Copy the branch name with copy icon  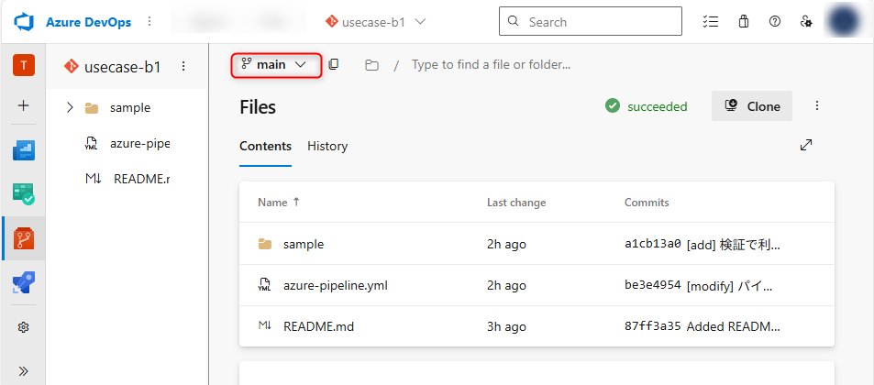tap(333, 64)
